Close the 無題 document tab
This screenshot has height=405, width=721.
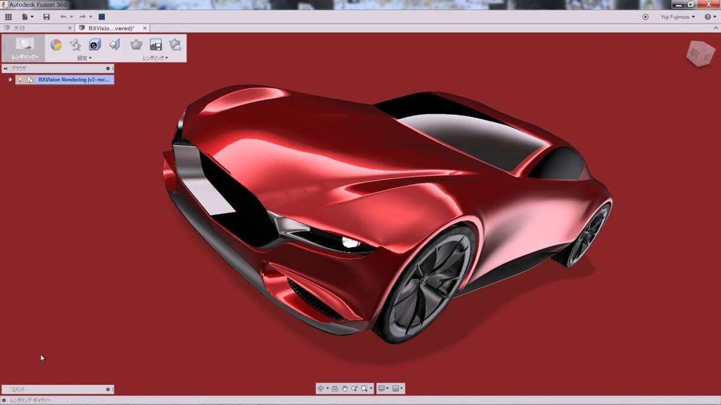click(70, 28)
